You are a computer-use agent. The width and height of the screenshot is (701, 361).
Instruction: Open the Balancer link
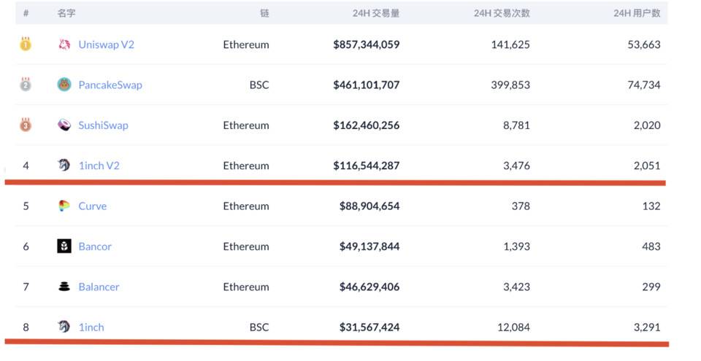click(x=99, y=287)
